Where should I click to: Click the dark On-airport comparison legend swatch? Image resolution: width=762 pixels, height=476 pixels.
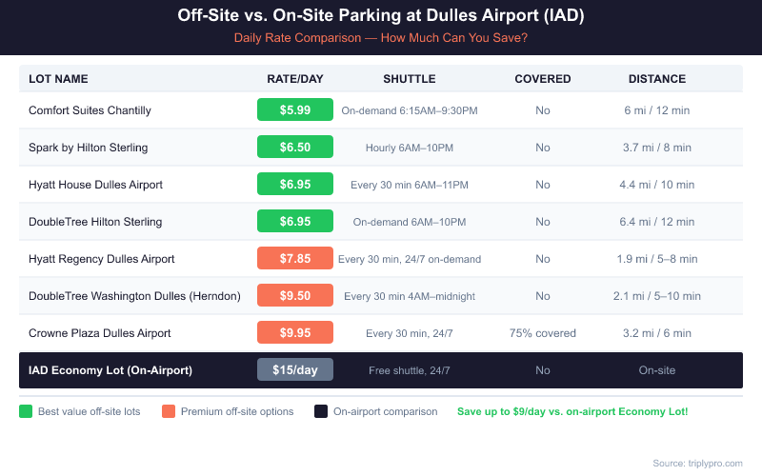coord(321,411)
